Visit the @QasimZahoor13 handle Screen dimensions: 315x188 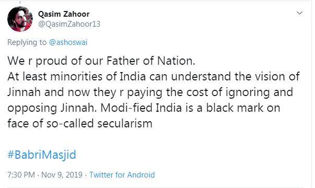(x=69, y=24)
